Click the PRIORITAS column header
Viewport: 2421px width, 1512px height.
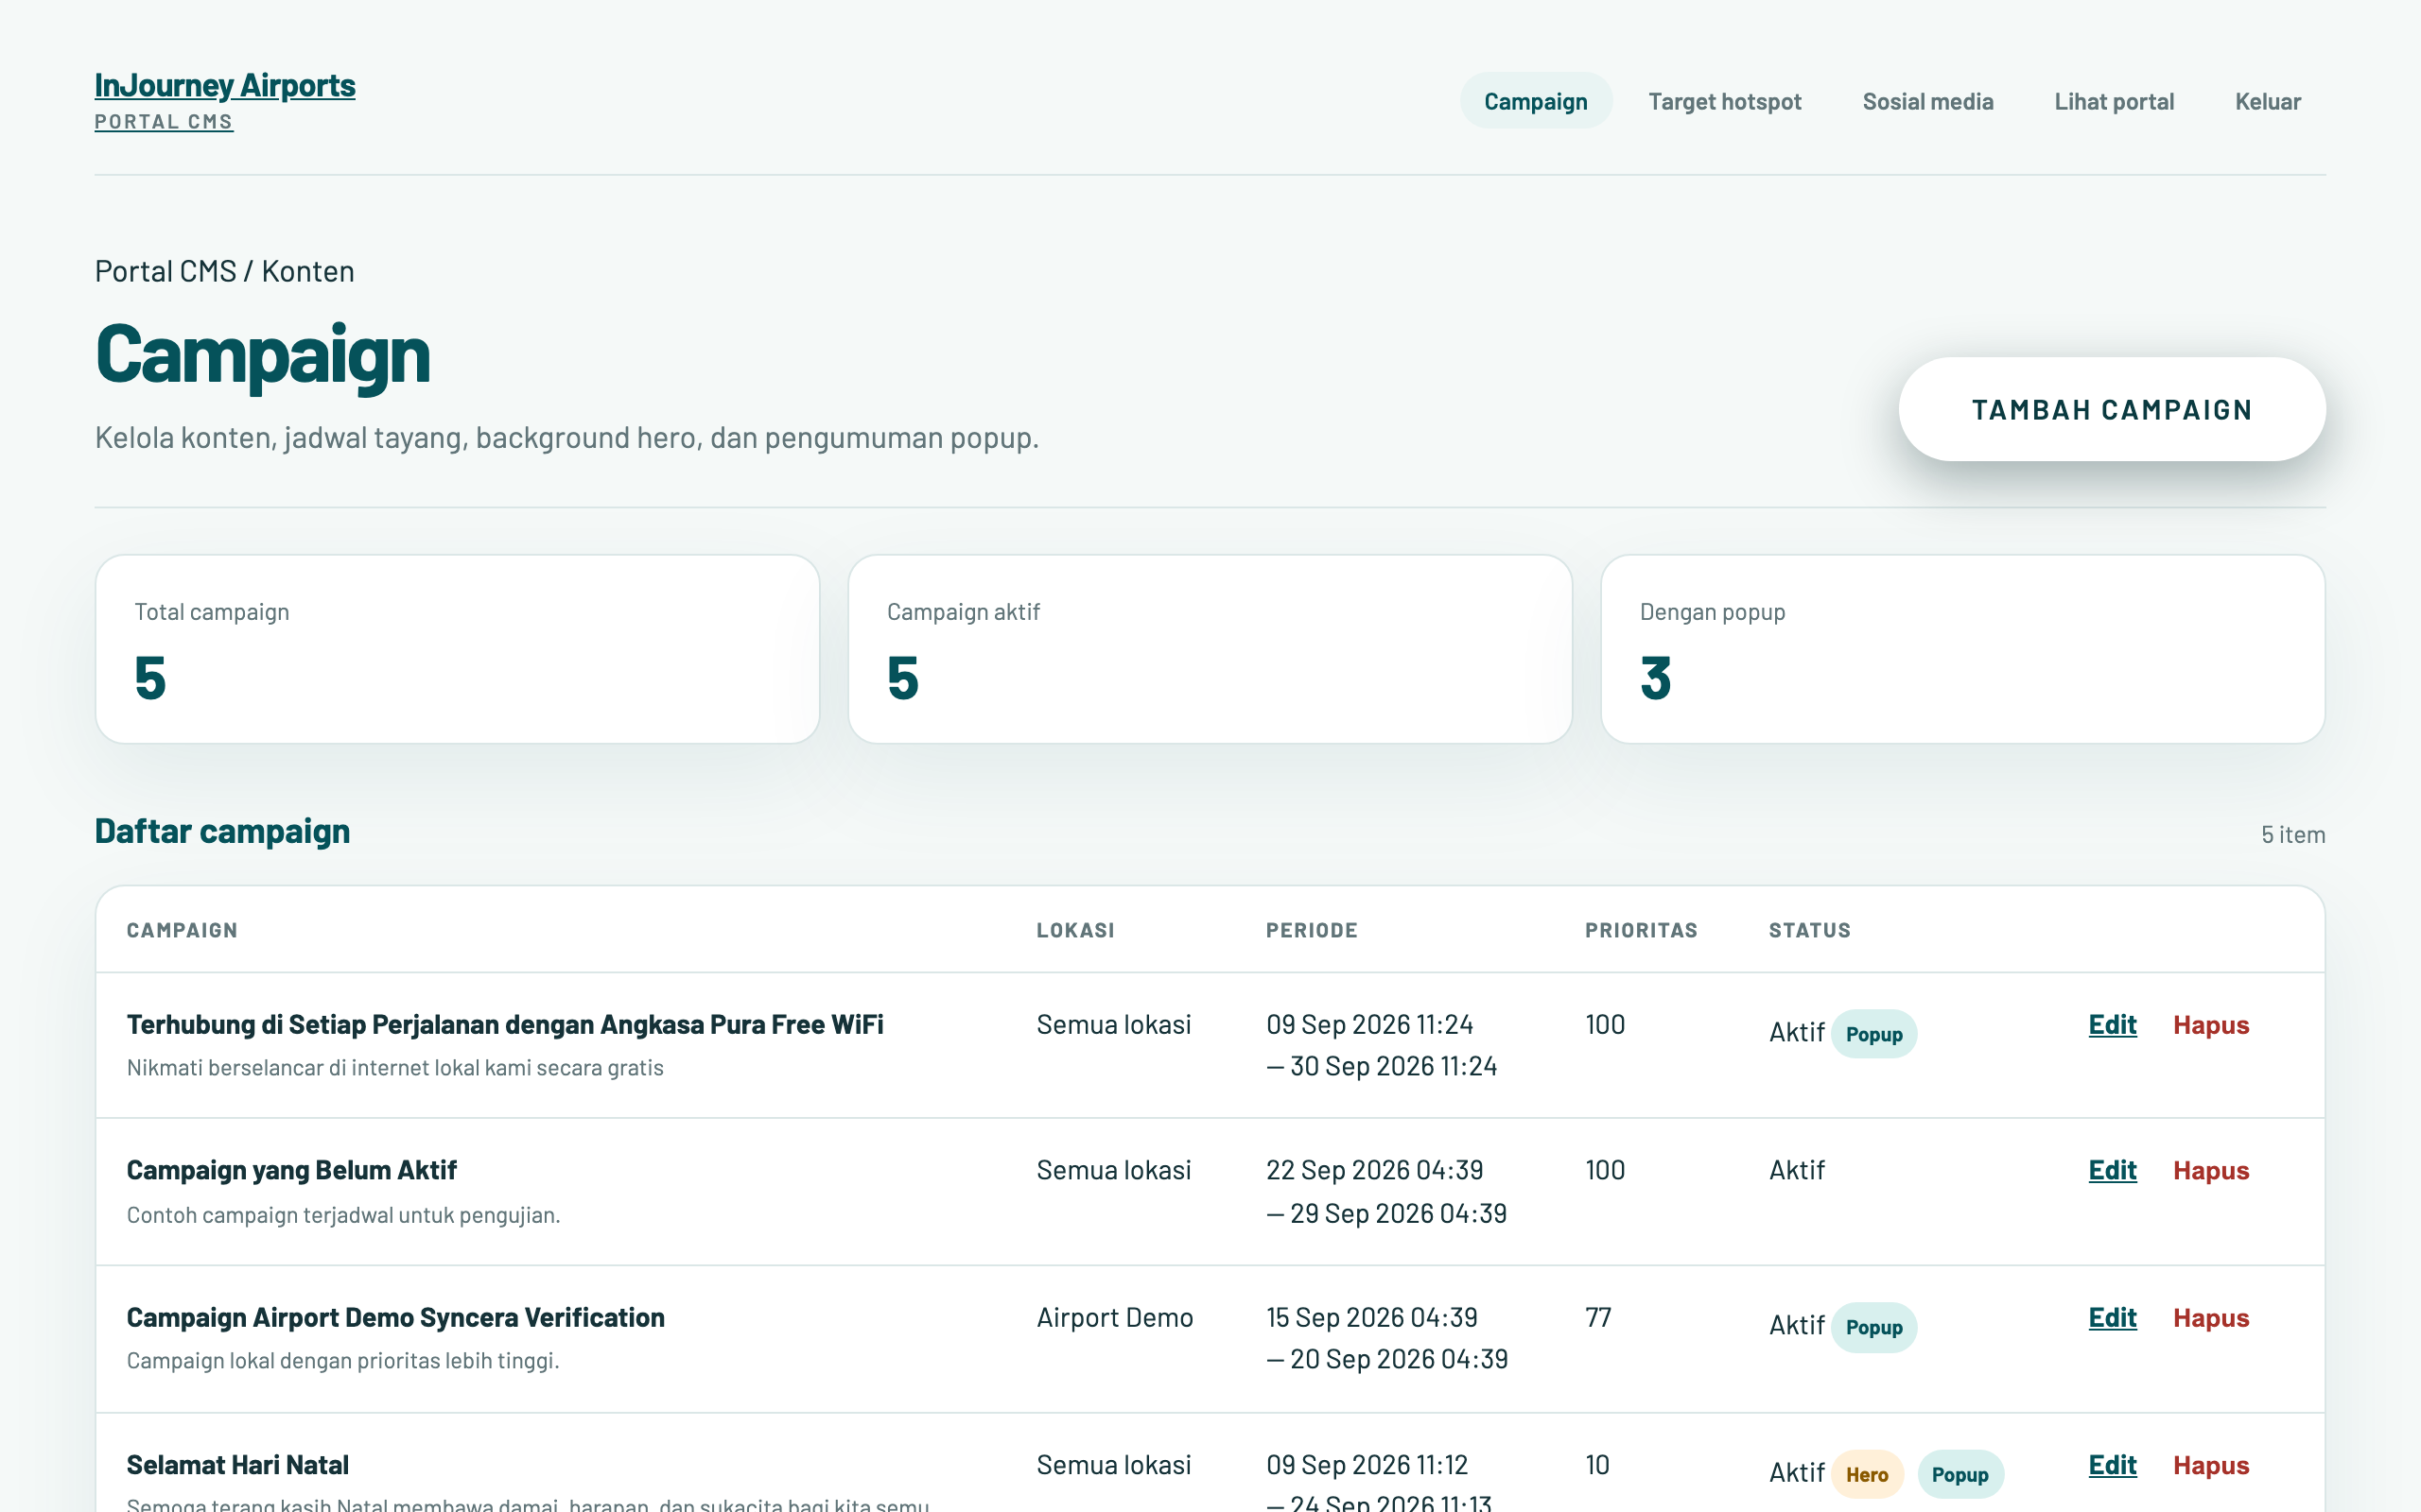[x=1641, y=930]
